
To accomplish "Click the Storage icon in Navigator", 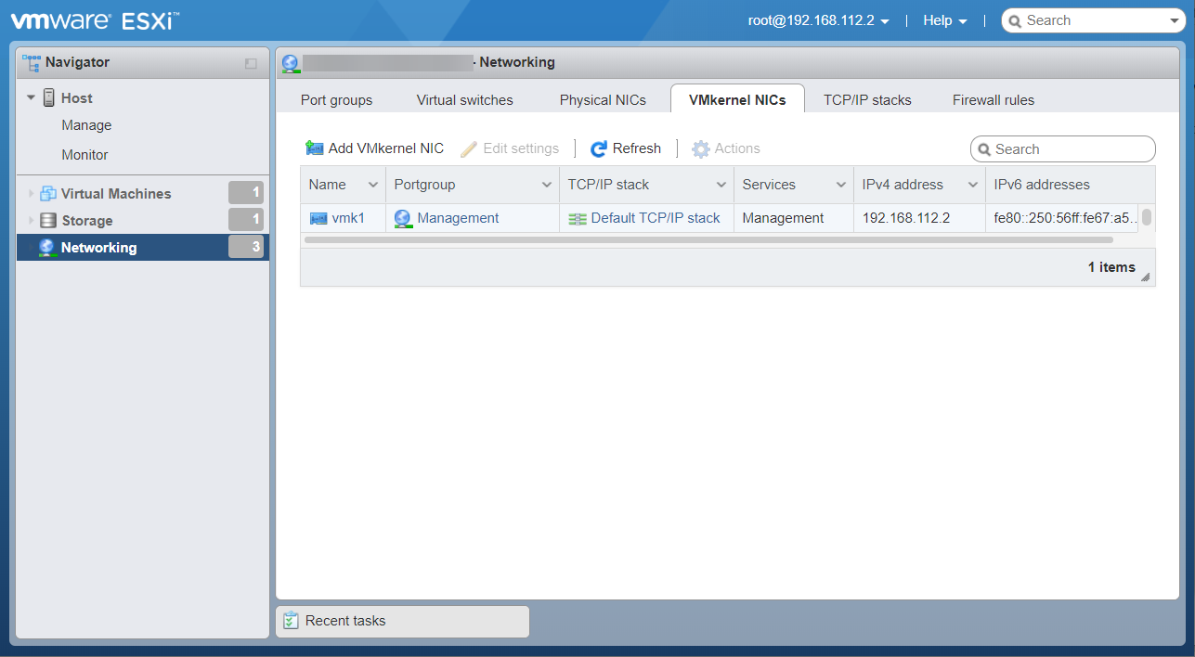I will pos(48,220).
